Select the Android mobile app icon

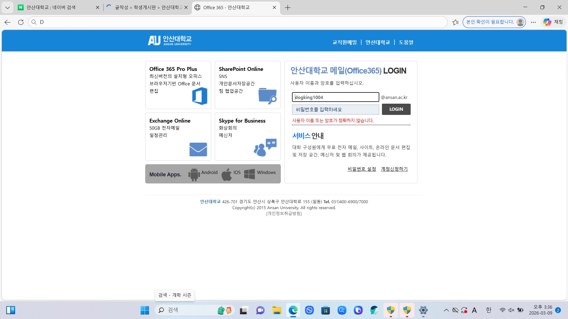(194, 174)
